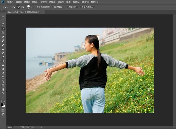The image size is (176, 129).
Task: Enable 对所有图层取样 checkbox
Action: tap(35, 7)
